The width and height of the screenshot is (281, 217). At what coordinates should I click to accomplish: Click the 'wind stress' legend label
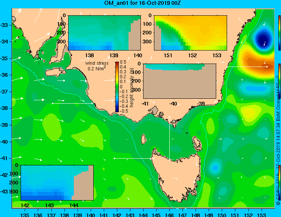point(97,63)
